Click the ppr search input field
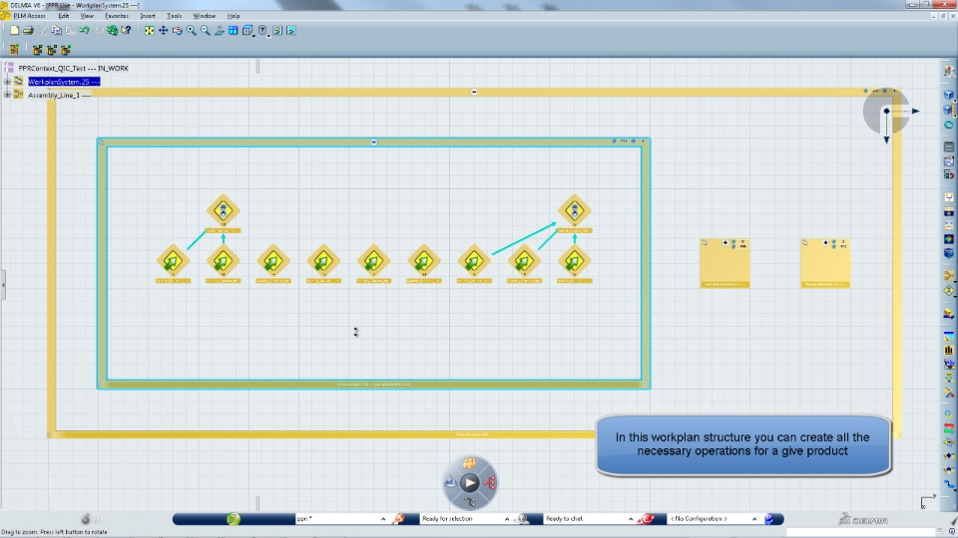958x538 pixels. [336, 519]
